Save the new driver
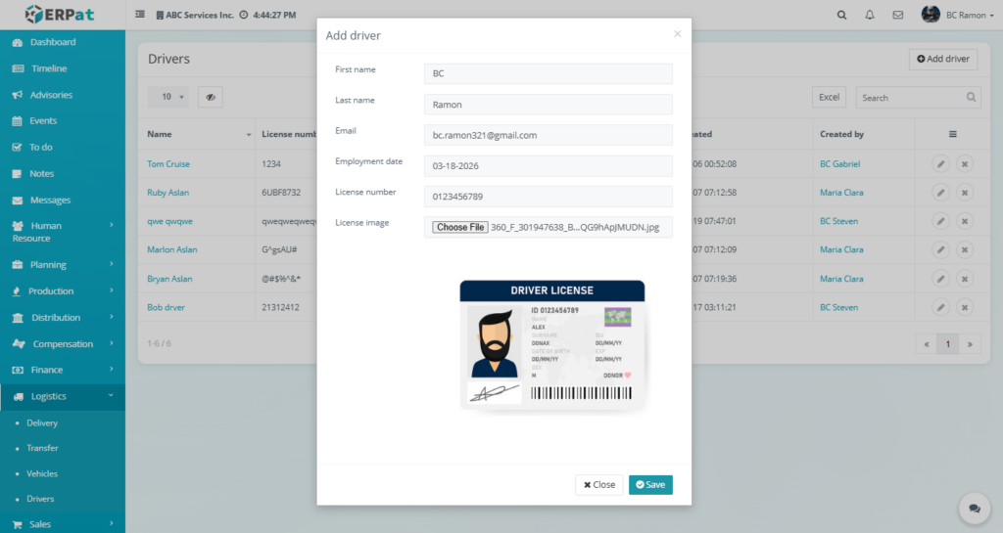 (650, 484)
